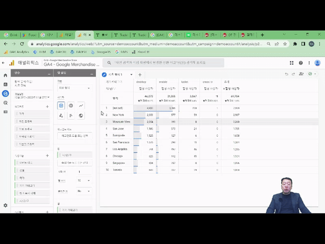
Task: Select the donut chart visualization icon
Action: point(71,106)
